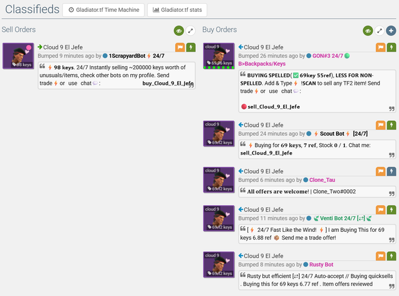Open Scout Bot buy order item thumbnail

tap(219, 134)
